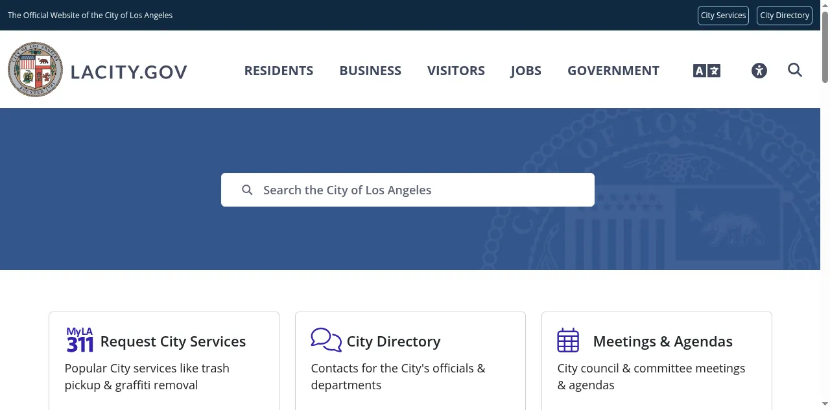Focus the Search the City of Los Angeles field
The width and height of the screenshot is (830, 410).
408,190
